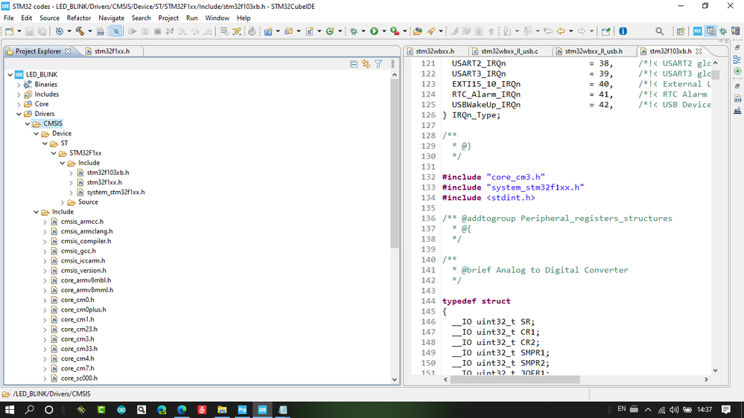Switch to the Debug perspective icon
The image size is (744, 418).
point(723,31)
